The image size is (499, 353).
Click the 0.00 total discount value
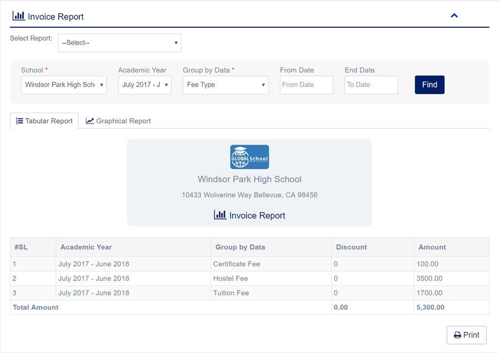pyautogui.click(x=340, y=307)
